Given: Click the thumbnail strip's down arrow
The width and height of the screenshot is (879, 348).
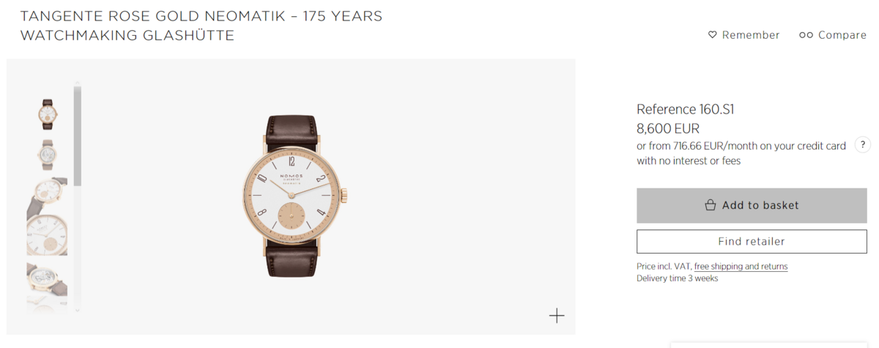Looking at the screenshot, I should coord(77,311).
